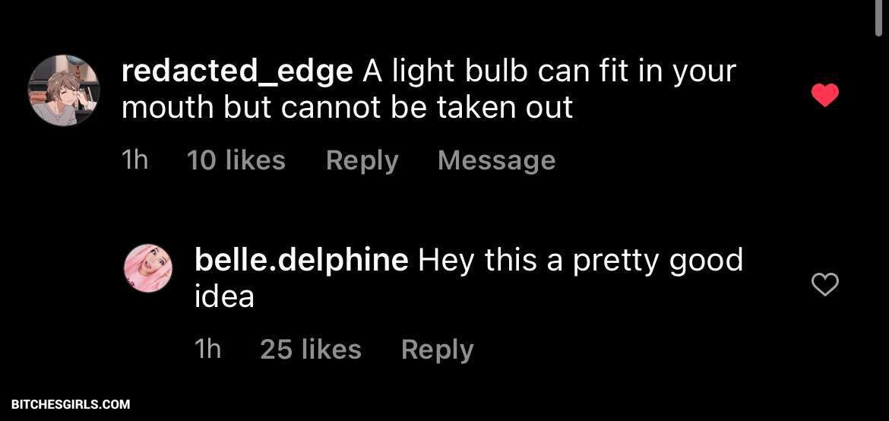Image resolution: width=889 pixels, height=421 pixels.
Task: Click the text "Hey this a pretty good"
Action: [581, 261]
